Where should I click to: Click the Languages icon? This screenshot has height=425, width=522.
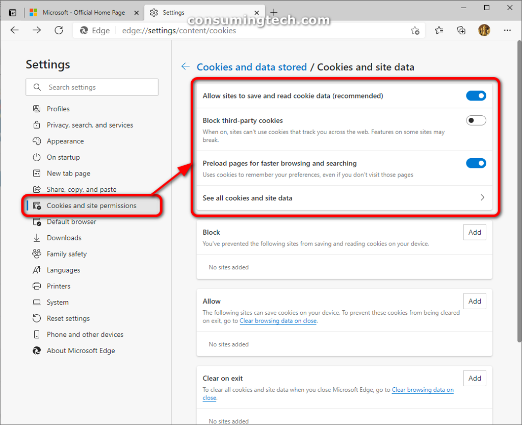[x=37, y=270]
